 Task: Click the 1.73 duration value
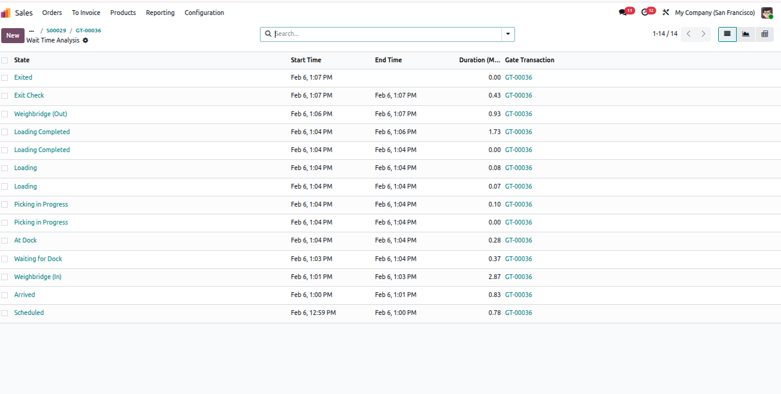(494, 132)
